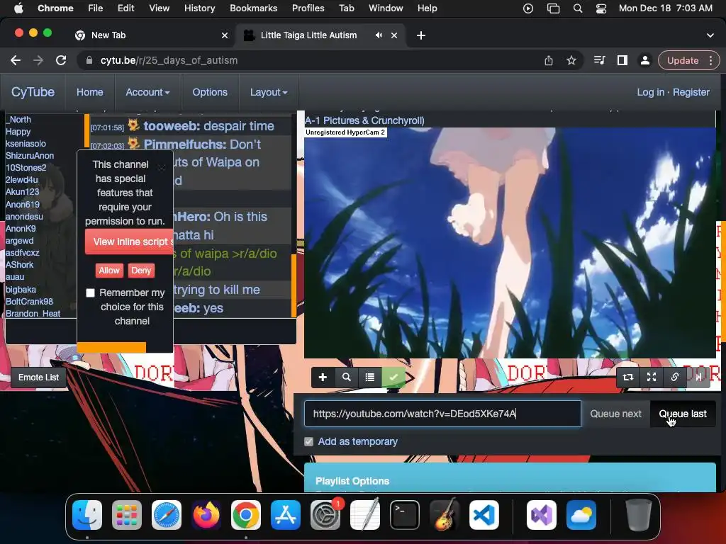Open the media control playlist icon
Viewport: 726px width, 544px height.
(x=600, y=60)
